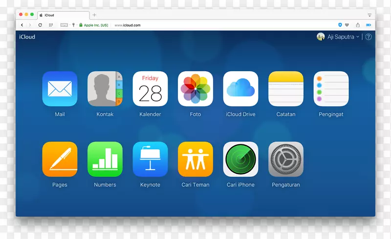Image resolution: width=391 pixels, height=239 pixels.
Task: Open the Cari iPhone radar icon
Action: 240,159
